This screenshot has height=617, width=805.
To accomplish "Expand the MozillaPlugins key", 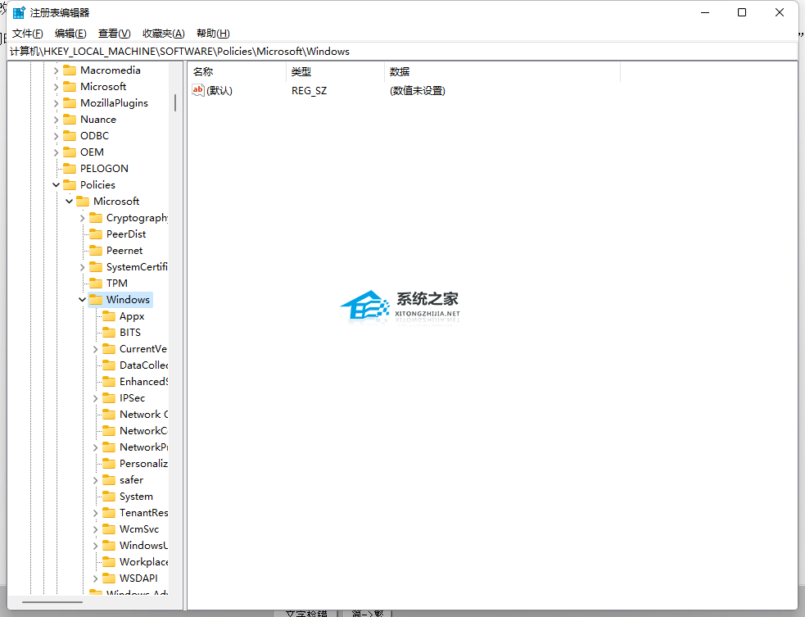I will pos(56,103).
